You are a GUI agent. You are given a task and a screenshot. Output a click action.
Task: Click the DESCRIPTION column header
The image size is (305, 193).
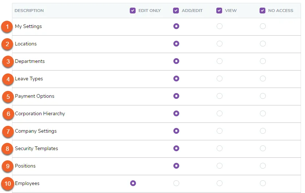29,11
